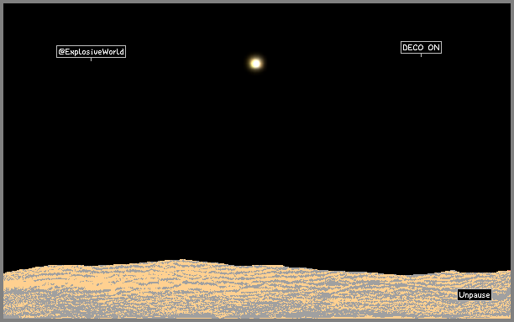Click the stem below the @ExplosiveWorld sign
The image size is (514, 322).
(x=92, y=60)
